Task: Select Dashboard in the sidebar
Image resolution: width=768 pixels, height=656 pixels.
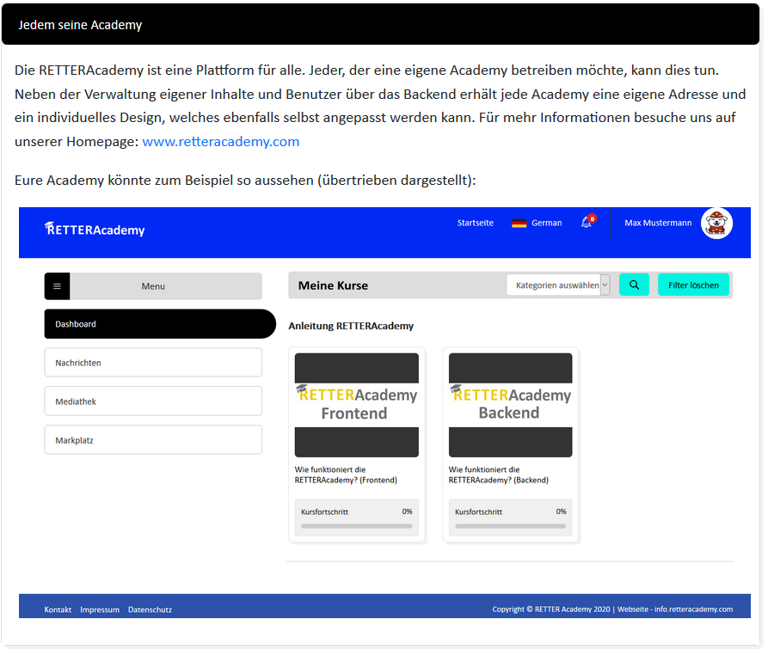Action: [160, 323]
